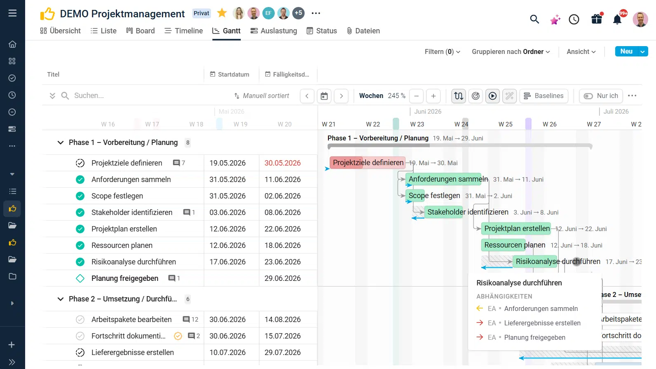Switch to the Timeline tab
This screenshot has height=369, width=656.
coord(184,31)
